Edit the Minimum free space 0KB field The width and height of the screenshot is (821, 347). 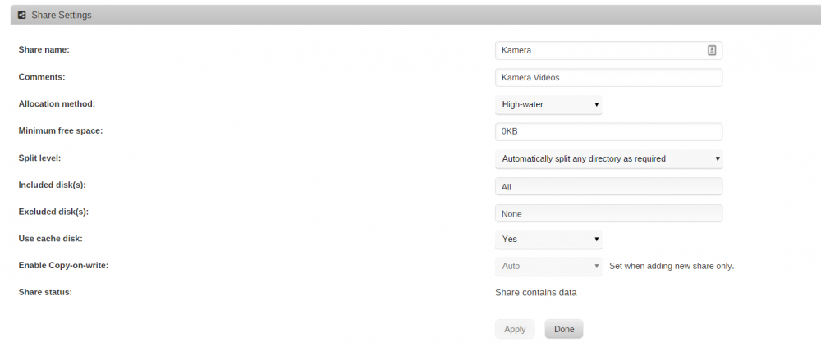tap(608, 131)
